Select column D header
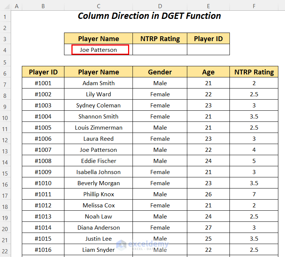The image size is (285, 257). point(160,6)
